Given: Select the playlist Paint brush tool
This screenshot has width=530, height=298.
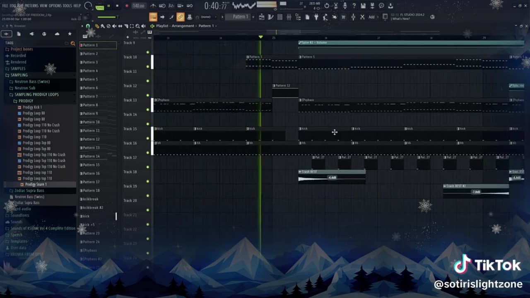Looking at the screenshot, I should point(103,26).
